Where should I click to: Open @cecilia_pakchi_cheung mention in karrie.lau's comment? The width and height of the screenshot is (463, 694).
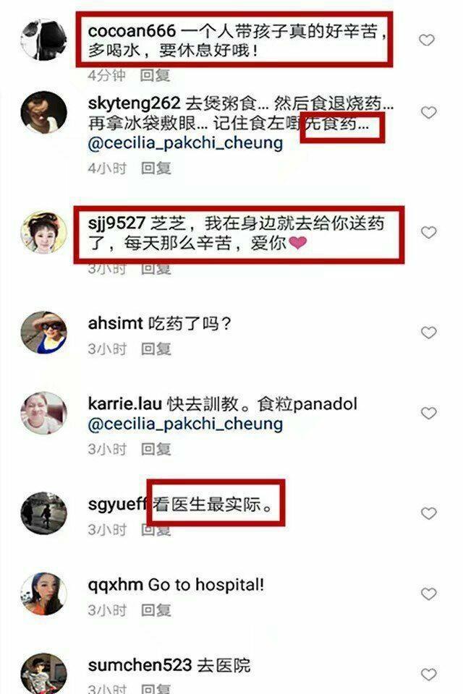coord(185,424)
